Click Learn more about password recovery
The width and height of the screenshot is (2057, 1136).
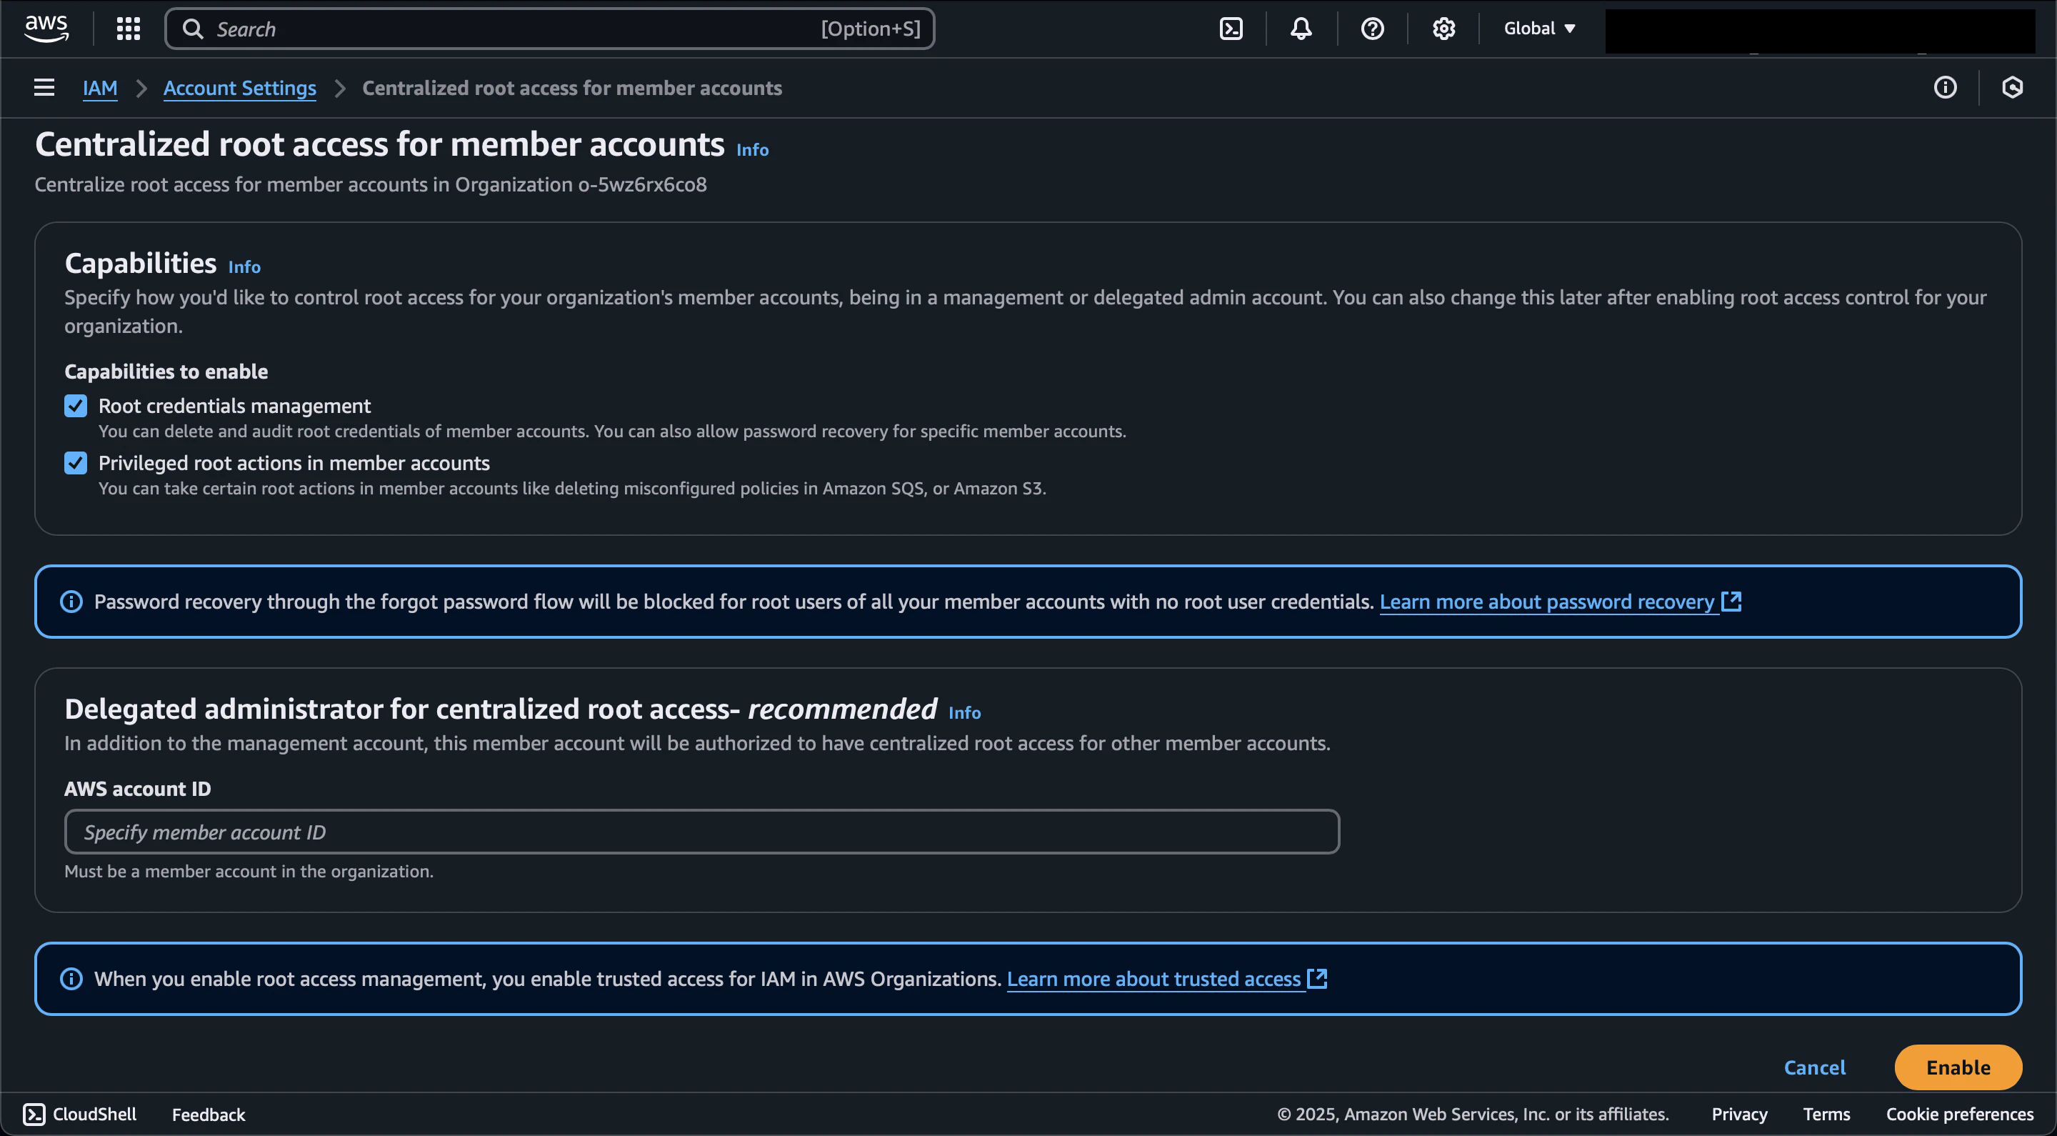click(1547, 602)
